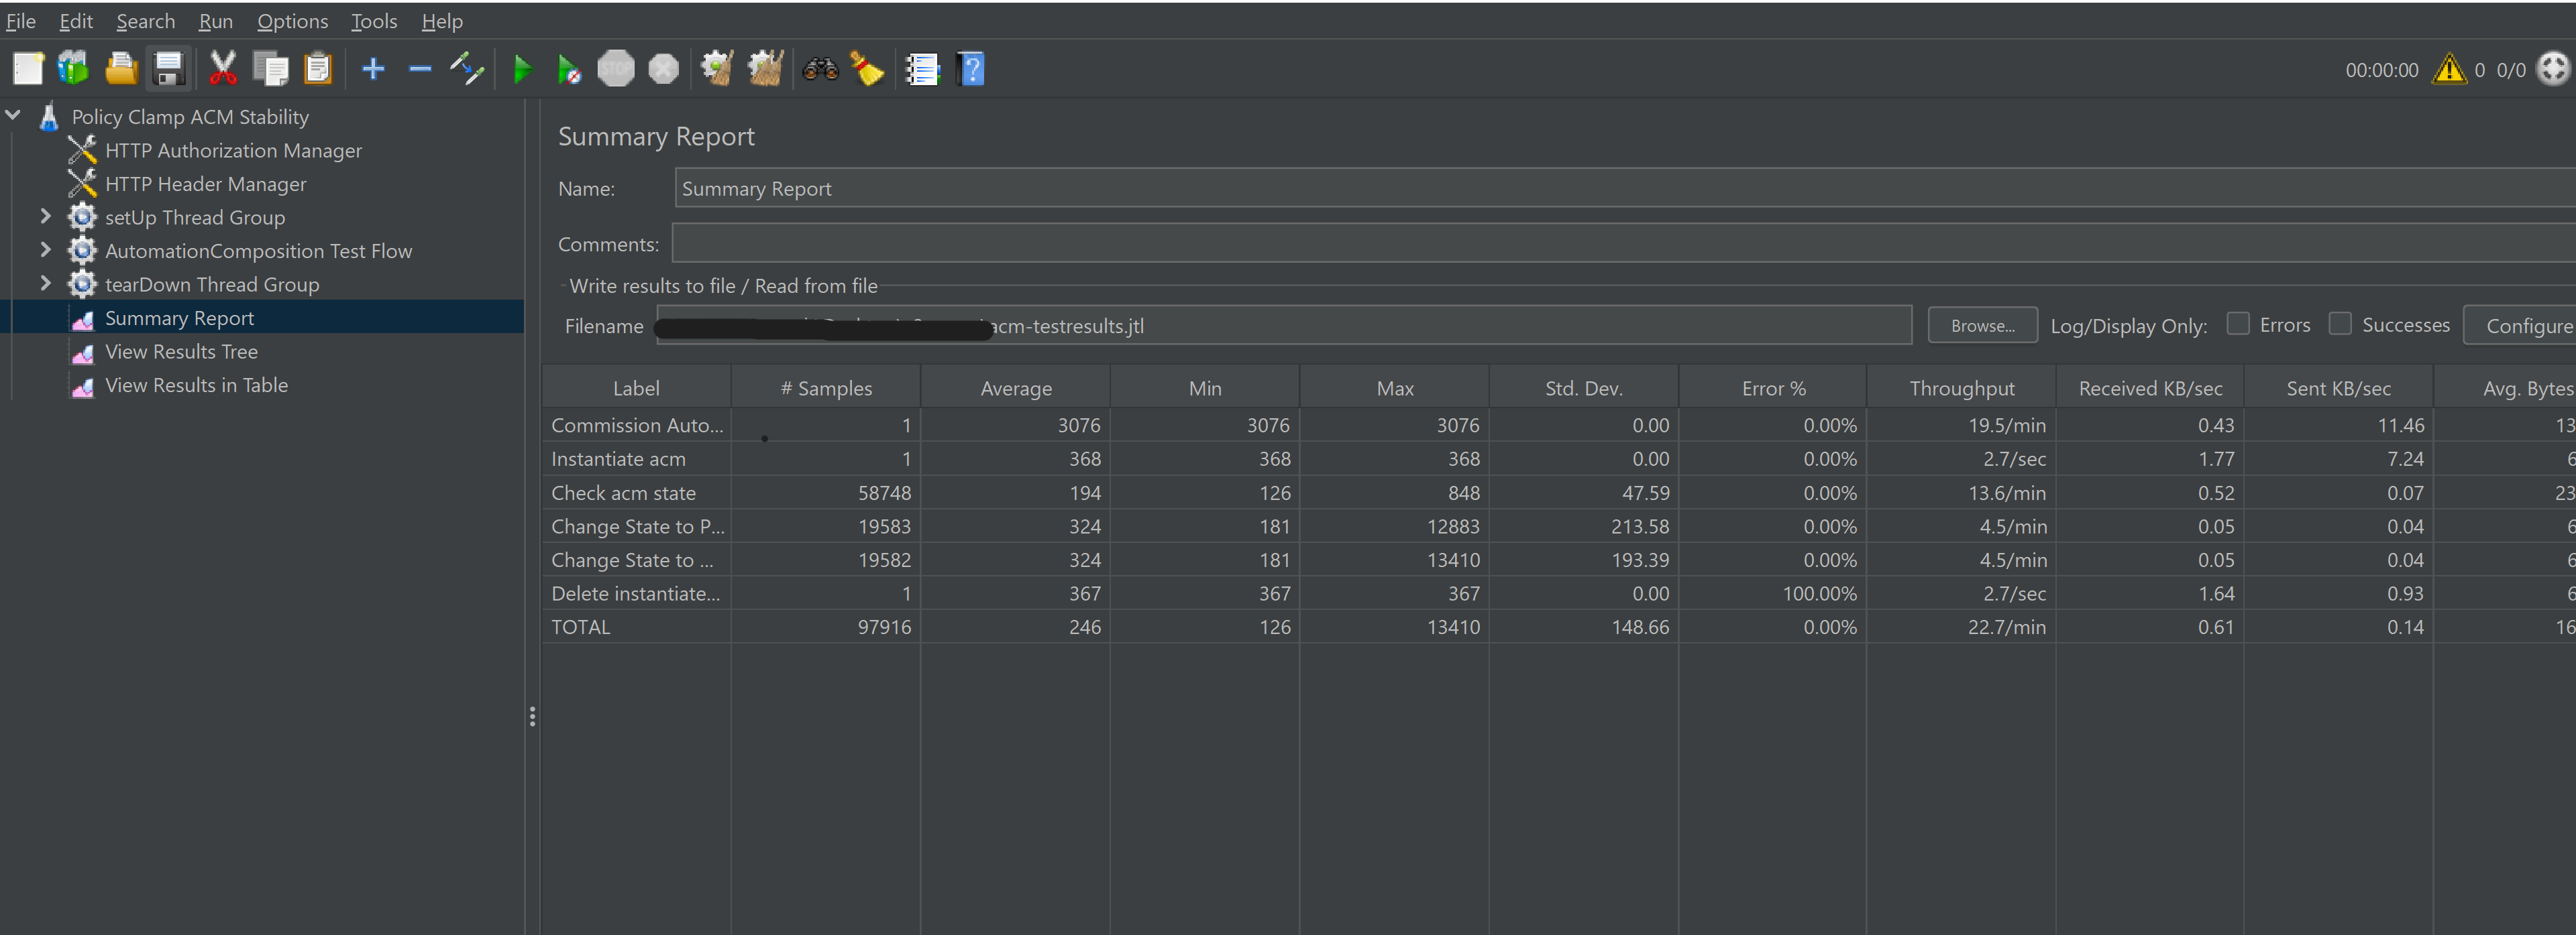Select View Results in Table item

[196, 385]
